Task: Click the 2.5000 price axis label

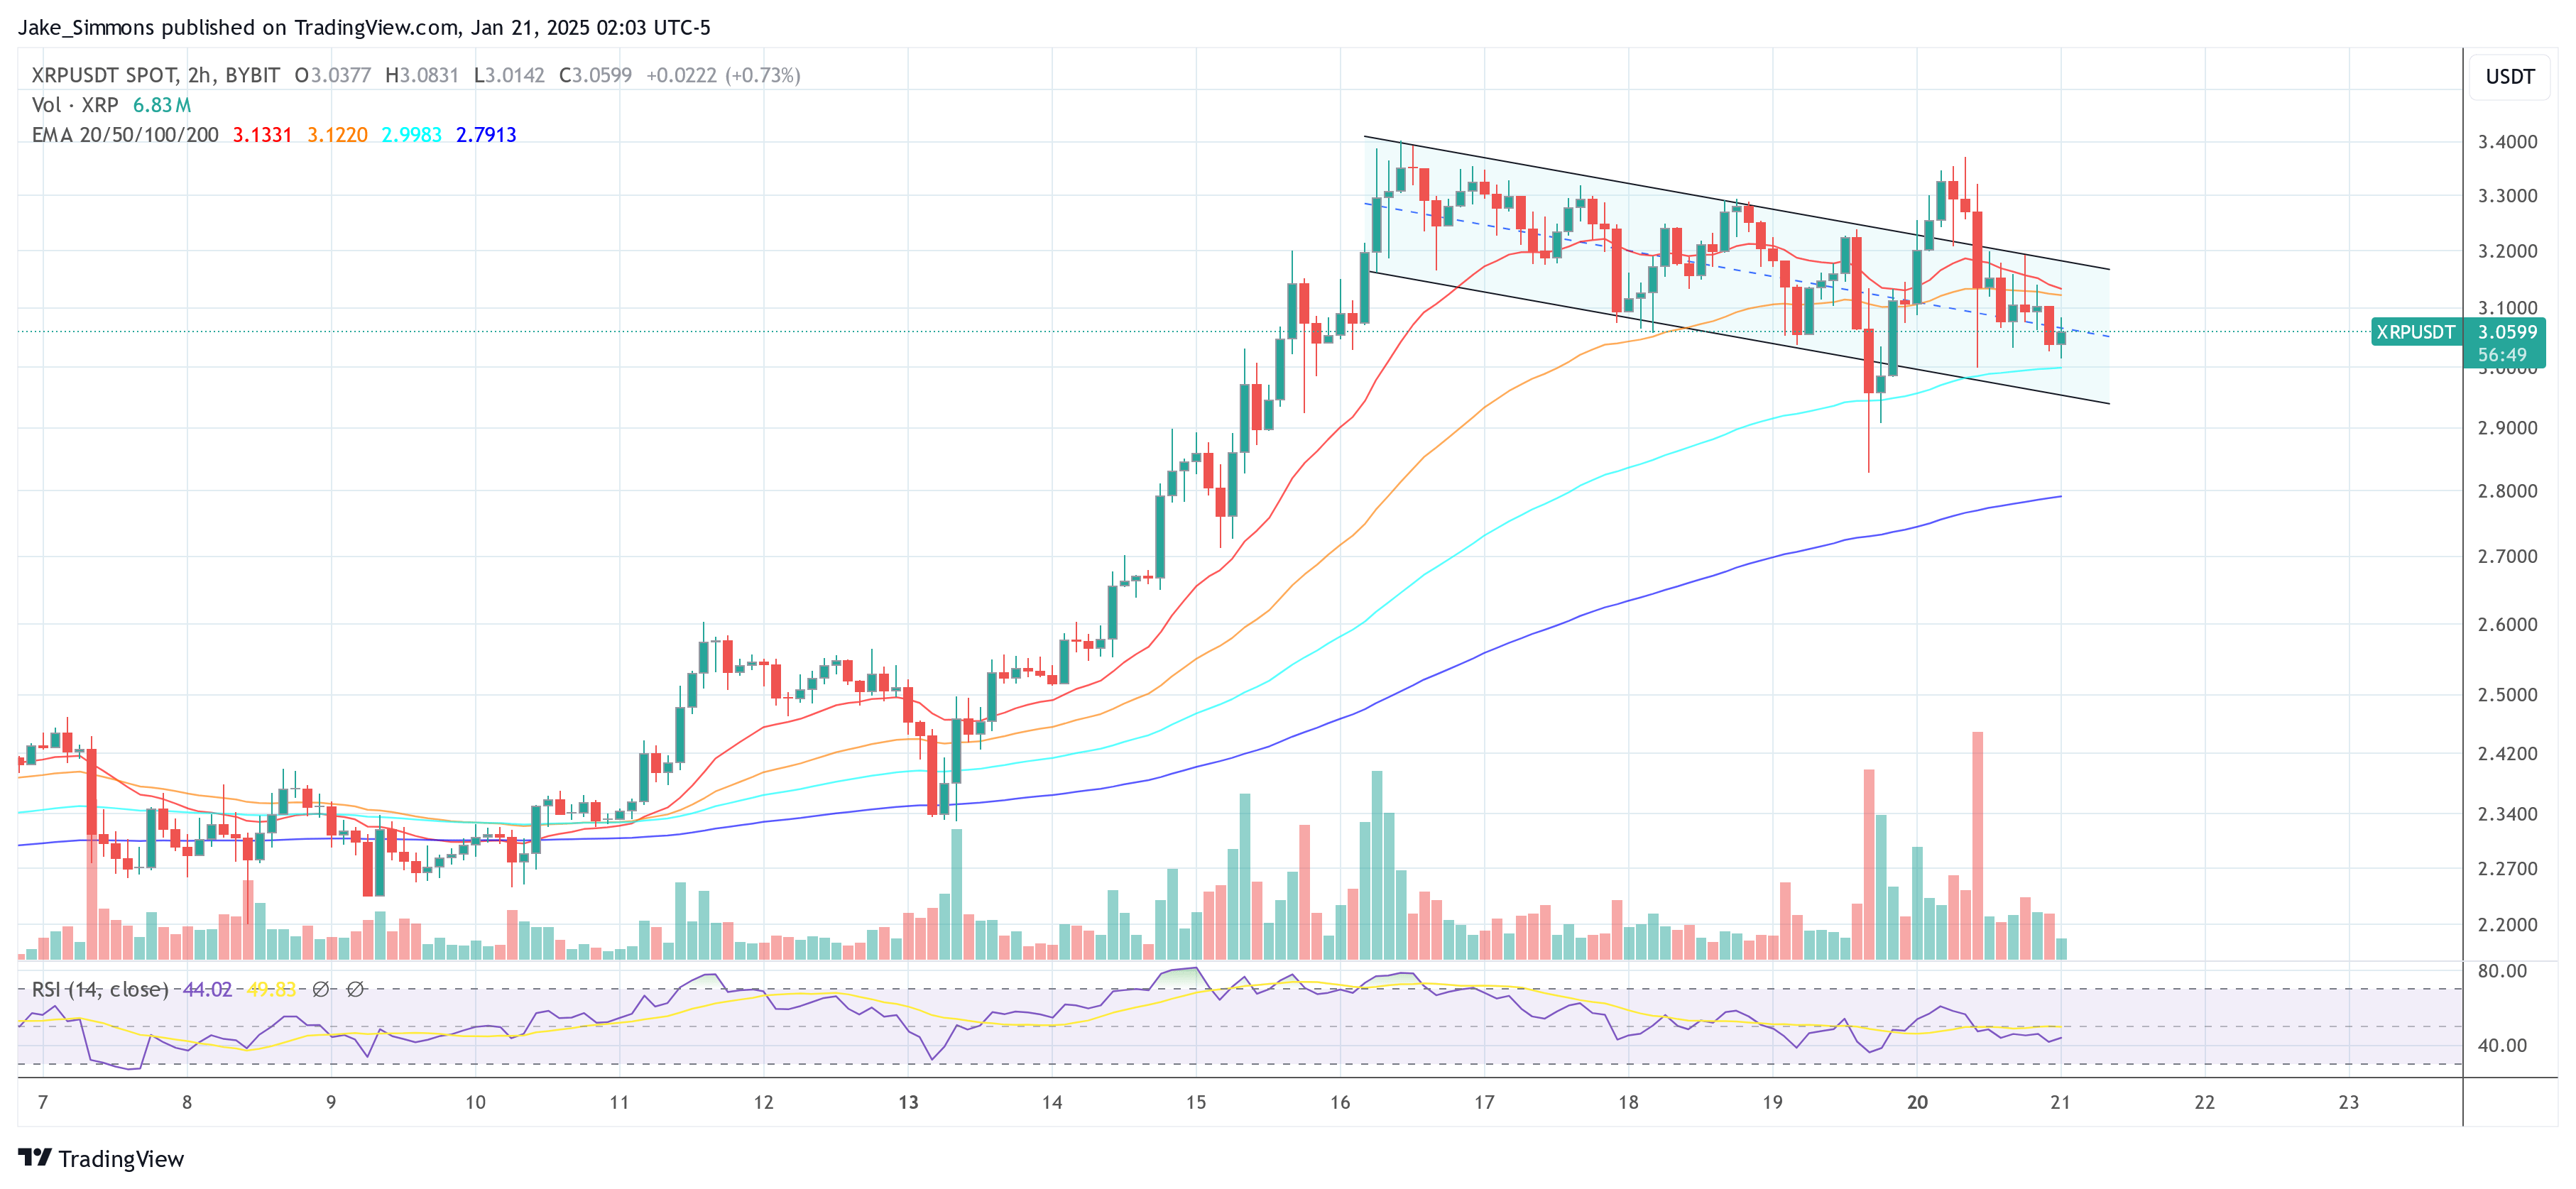Action: click(x=2507, y=694)
